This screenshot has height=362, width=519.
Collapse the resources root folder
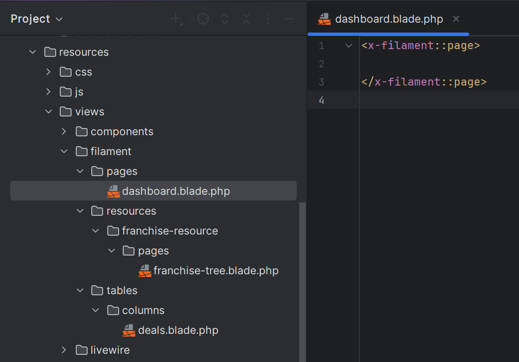click(33, 52)
